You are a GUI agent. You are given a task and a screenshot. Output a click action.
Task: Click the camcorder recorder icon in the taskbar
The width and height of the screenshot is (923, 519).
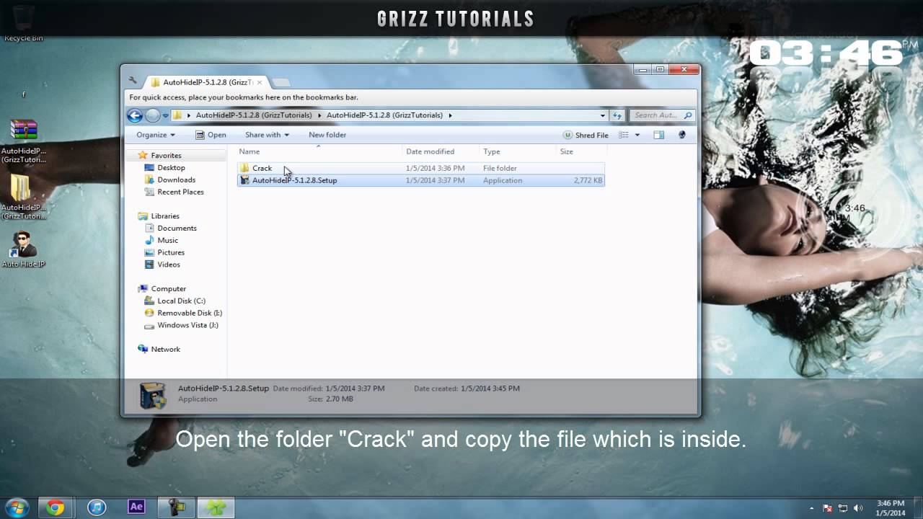[x=177, y=507]
